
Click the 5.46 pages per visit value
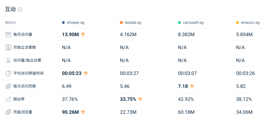[x=125, y=86]
